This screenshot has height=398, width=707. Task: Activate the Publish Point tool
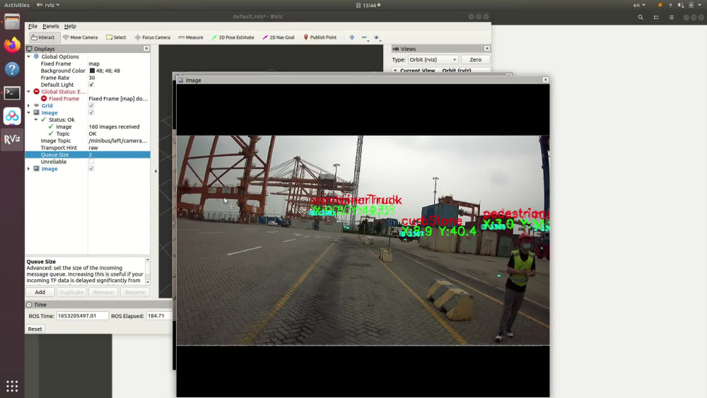(320, 37)
